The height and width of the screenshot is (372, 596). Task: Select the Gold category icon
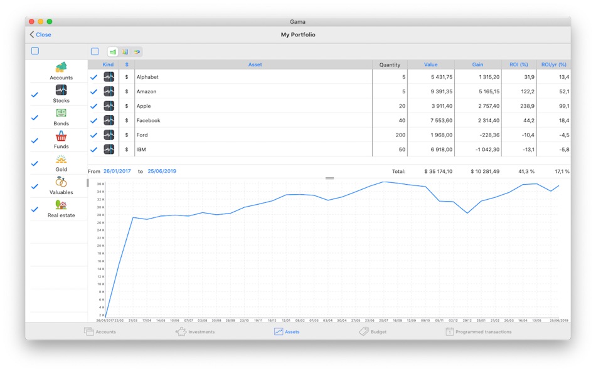pyautogui.click(x=61, y=159)
